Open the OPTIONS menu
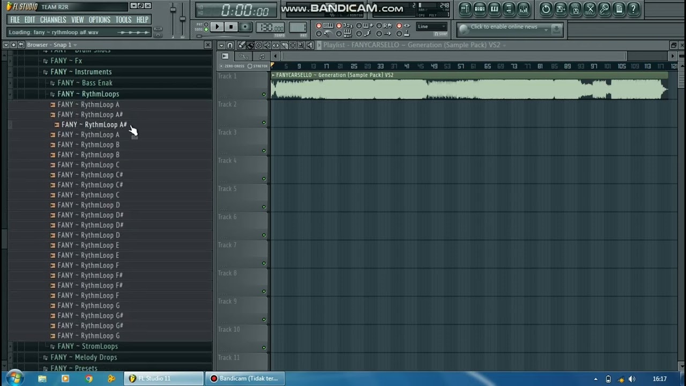This screenshot has width=686, height=386. point(99,20)
